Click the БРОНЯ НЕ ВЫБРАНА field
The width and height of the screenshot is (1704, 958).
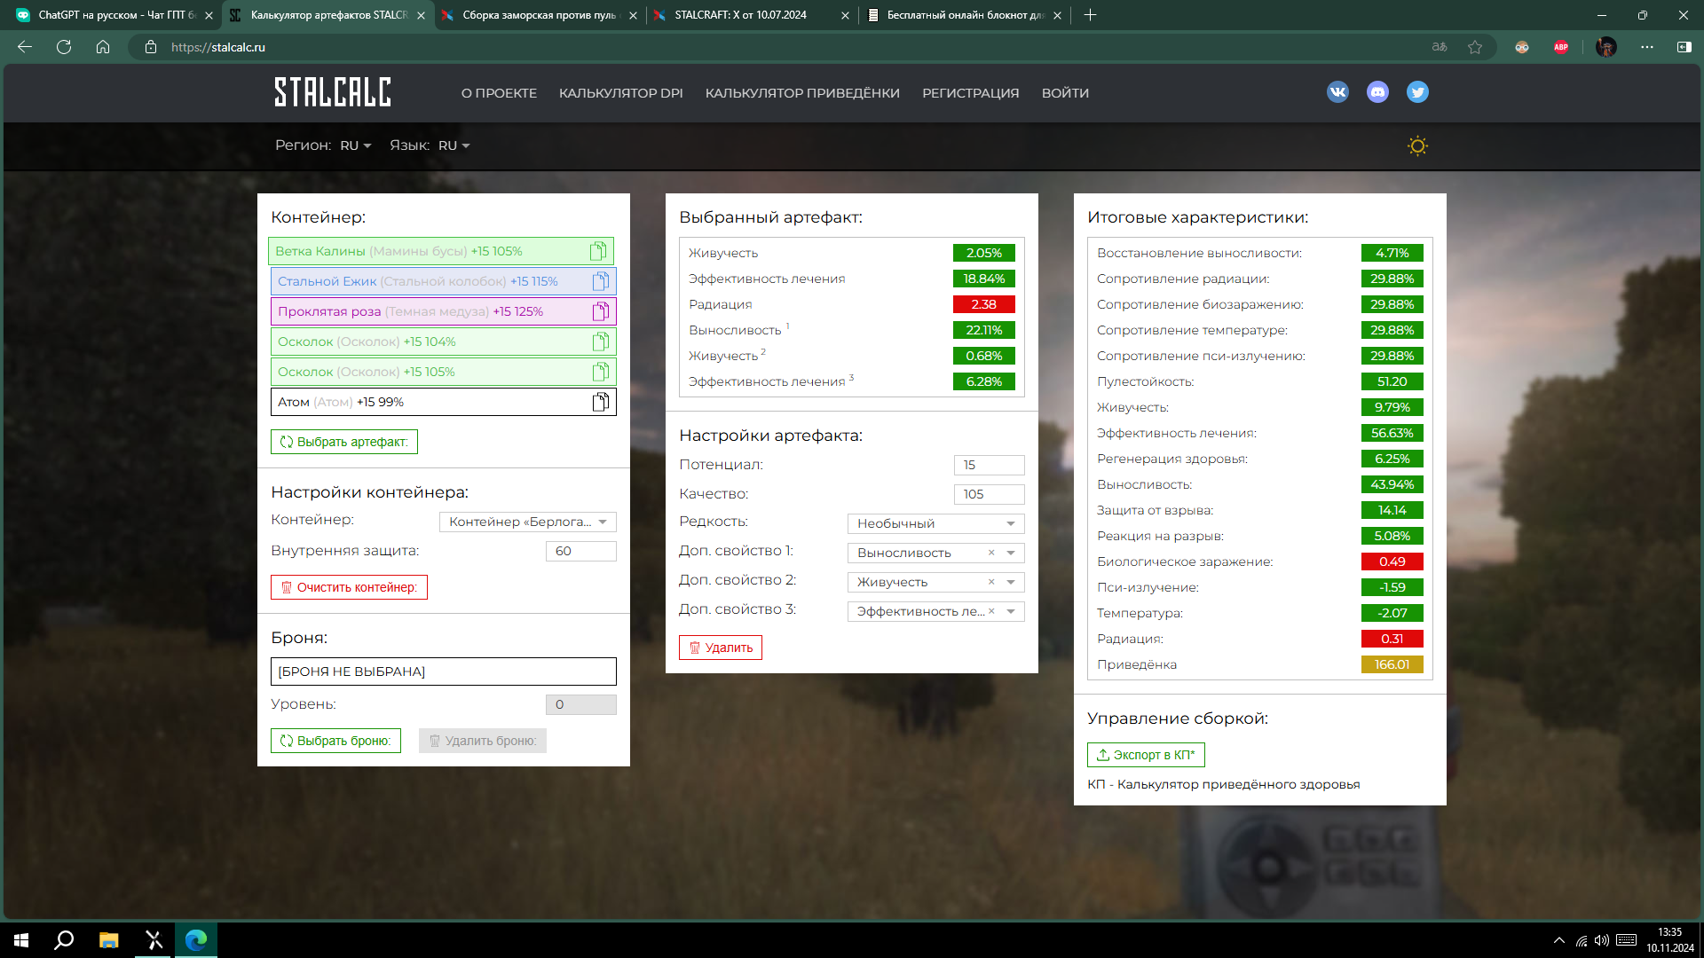pos(444,671)
